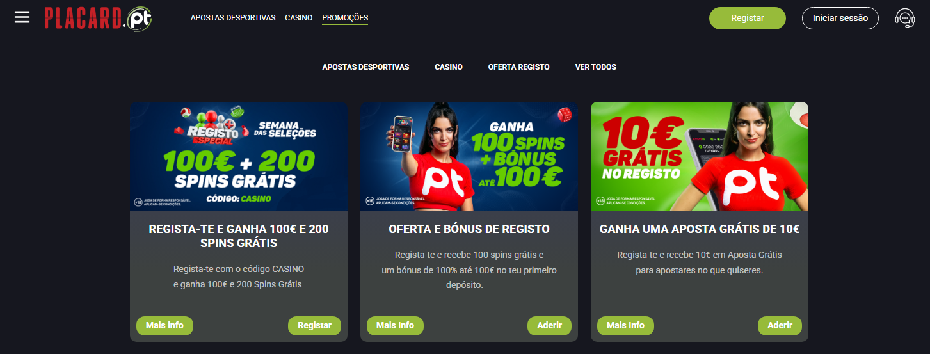This screenshot has height=354, width=930.
Task: Click Registar on the first promotion card
Action: pyautogui.click(x=314, y=325)
